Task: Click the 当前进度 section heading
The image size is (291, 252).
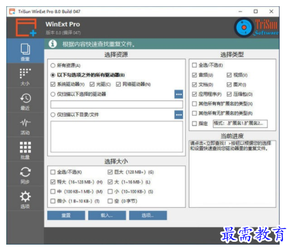Action: (232, 136)
